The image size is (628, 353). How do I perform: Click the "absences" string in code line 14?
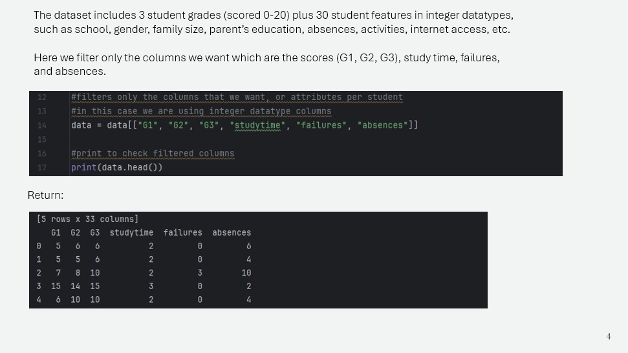(382, 125)
